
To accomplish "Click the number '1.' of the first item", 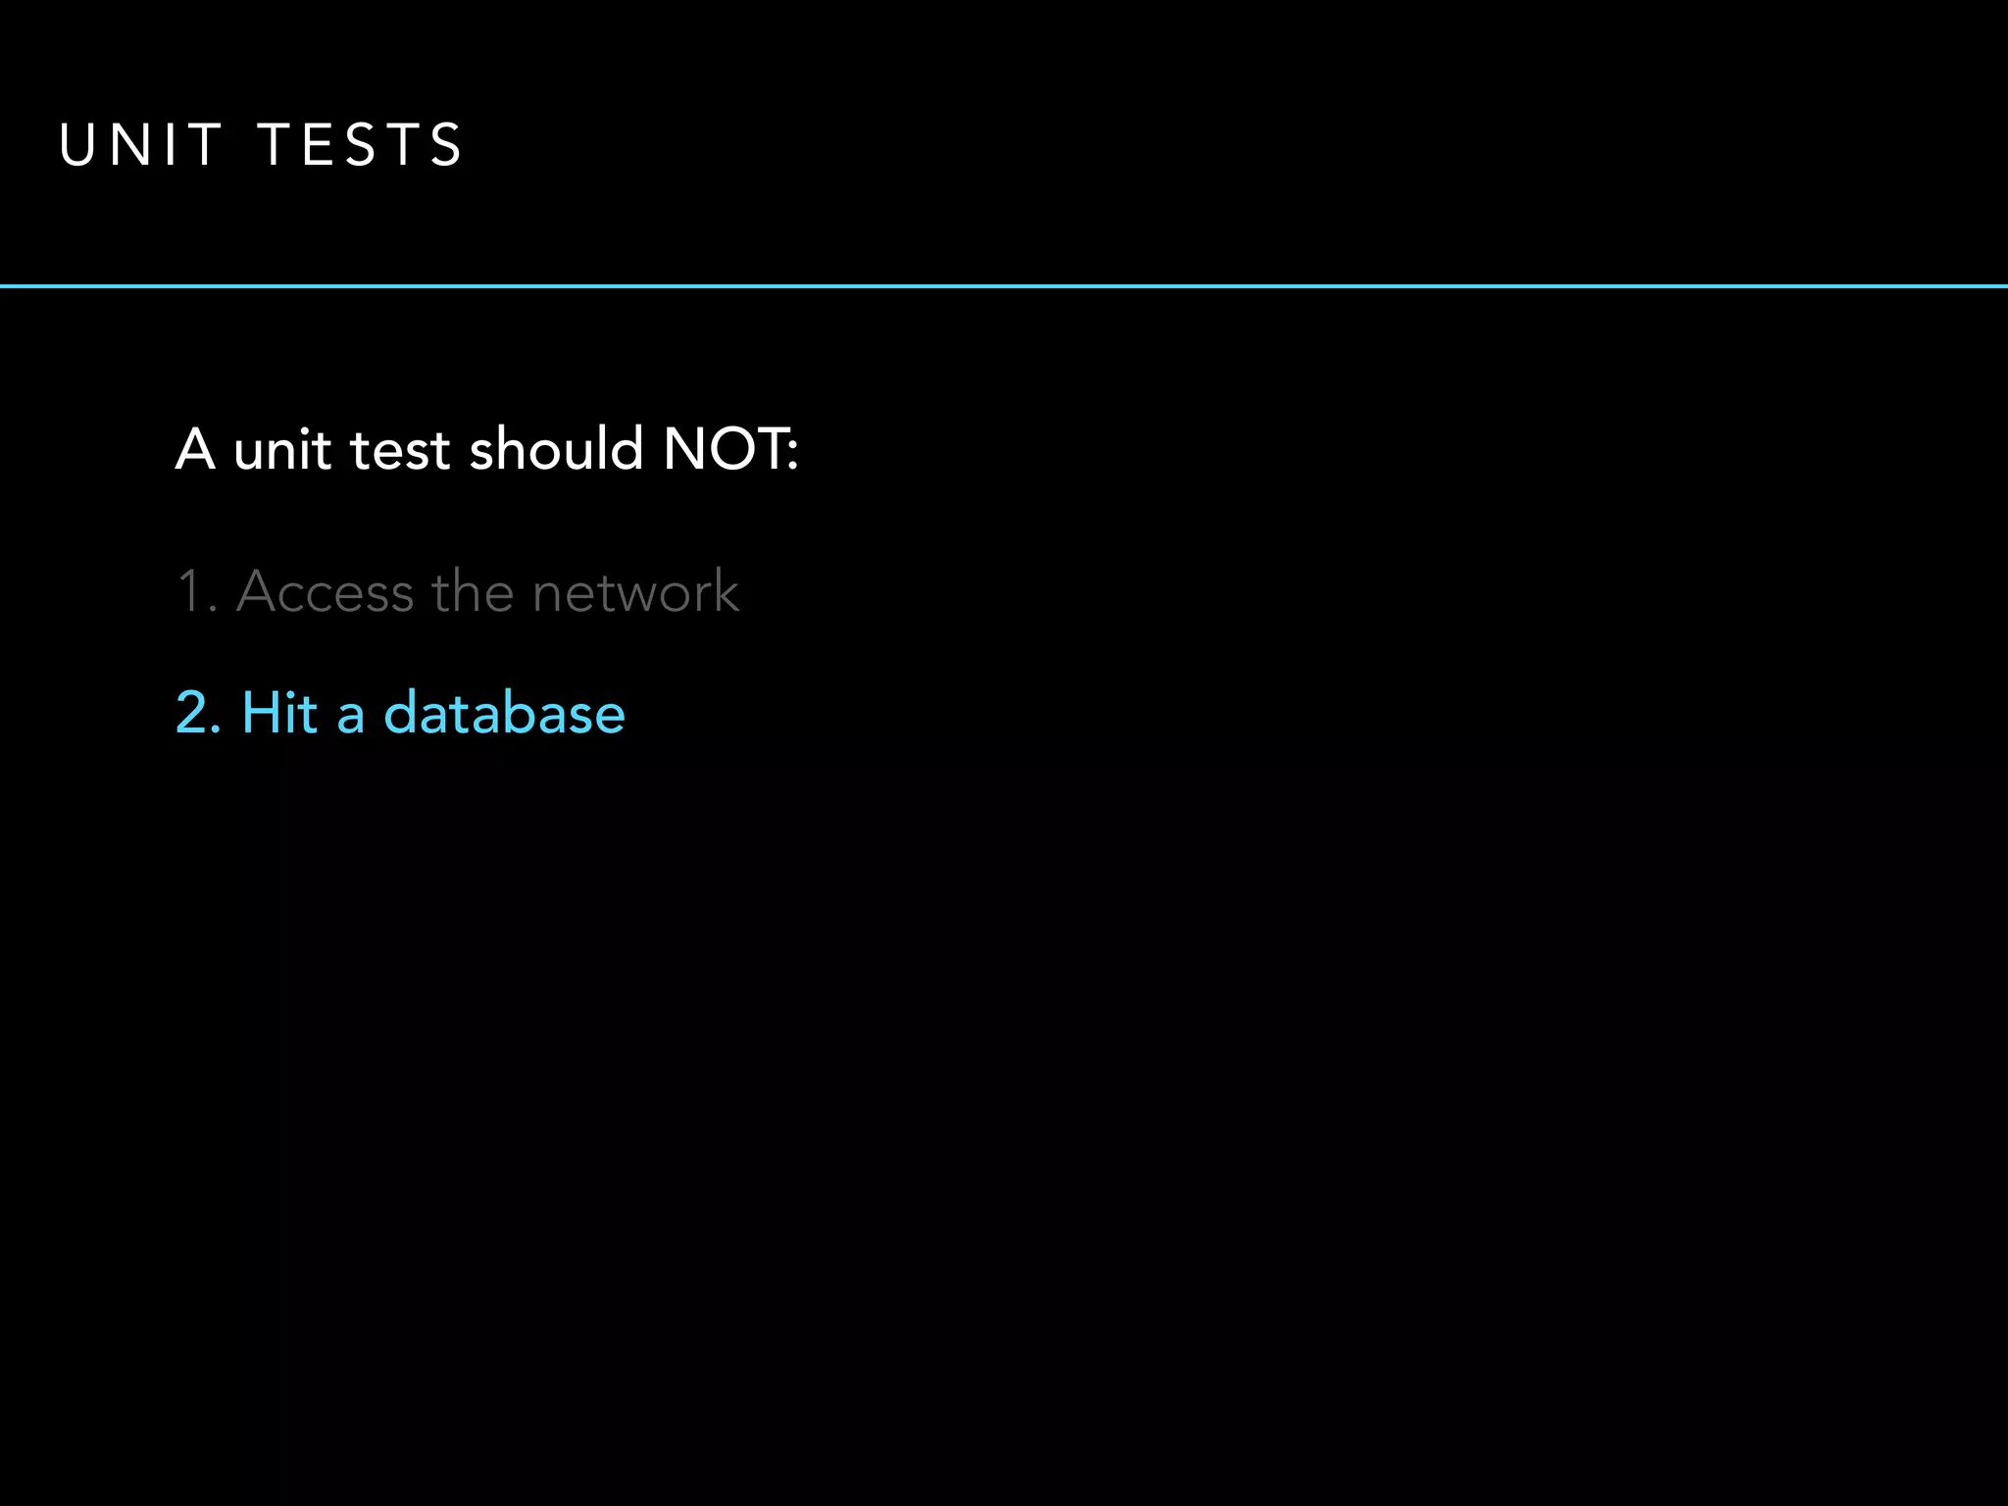I will click(x=197, y=592).
